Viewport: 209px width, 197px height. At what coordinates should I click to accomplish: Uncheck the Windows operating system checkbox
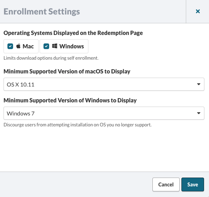click(46, 46)
